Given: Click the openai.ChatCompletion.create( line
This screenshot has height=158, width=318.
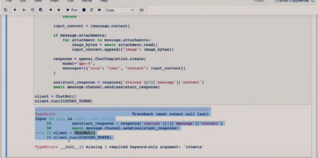Looking at the screenshot, I should [100, 59].
